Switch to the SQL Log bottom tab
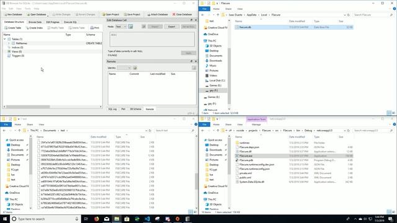 coord(112,109)
